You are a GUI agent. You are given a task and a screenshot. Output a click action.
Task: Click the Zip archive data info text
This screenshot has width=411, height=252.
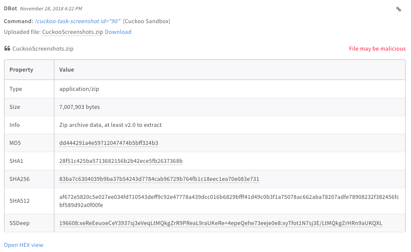pyautogui.click(x=110, y=125)
